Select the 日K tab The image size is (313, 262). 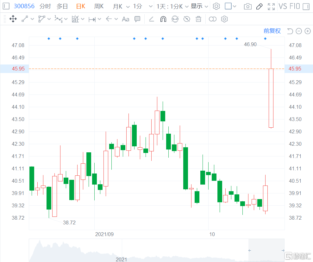click(81, 6)
